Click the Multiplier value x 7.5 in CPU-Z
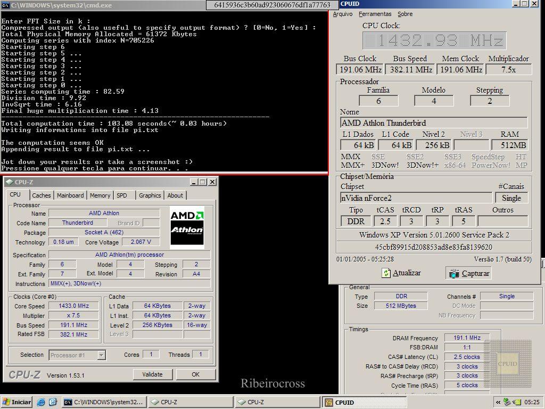 coord(73,315)
